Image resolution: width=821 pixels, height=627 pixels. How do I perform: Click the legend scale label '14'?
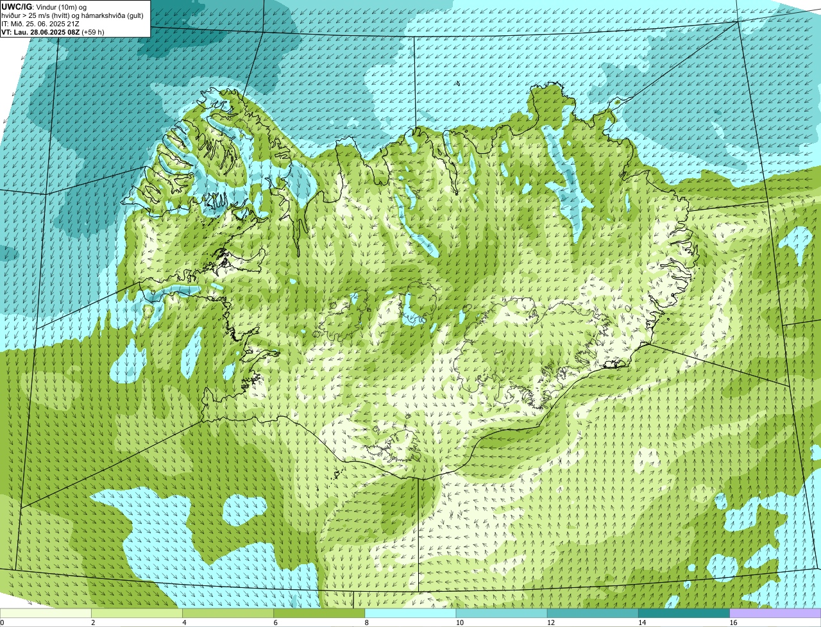[x=641, y=623]
